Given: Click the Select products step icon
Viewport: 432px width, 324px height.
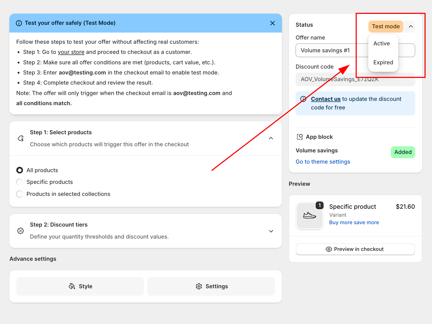Looking at the screenshot, I should click(21, 138).
